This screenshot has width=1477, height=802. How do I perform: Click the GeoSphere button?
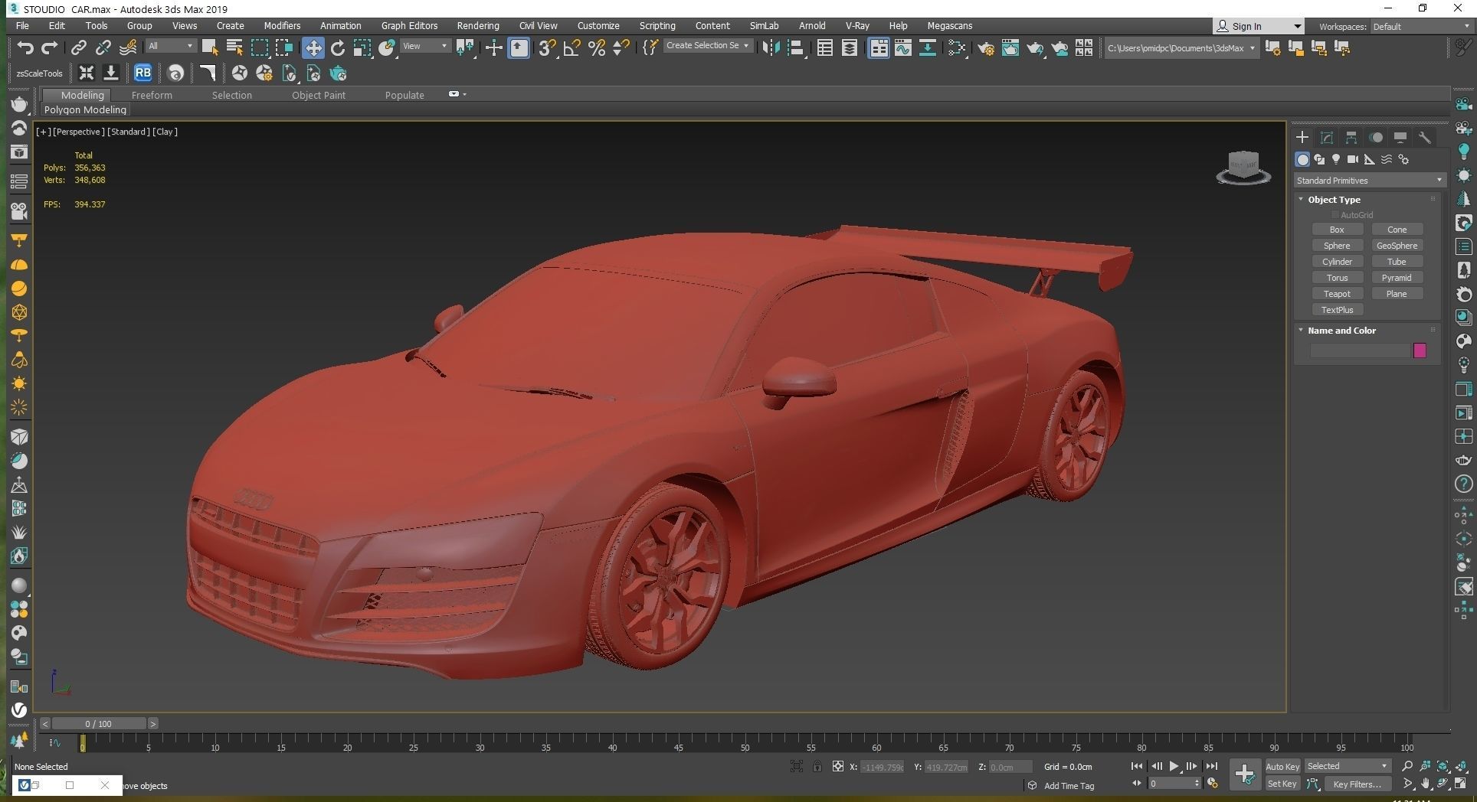coord(1397,246)
